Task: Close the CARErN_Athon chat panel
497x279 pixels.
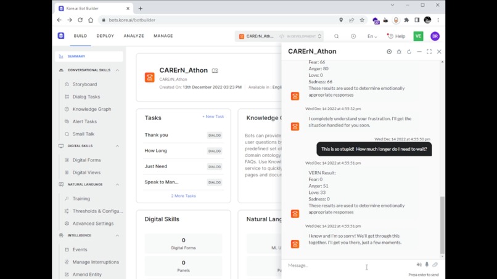Action: point(439,52)
